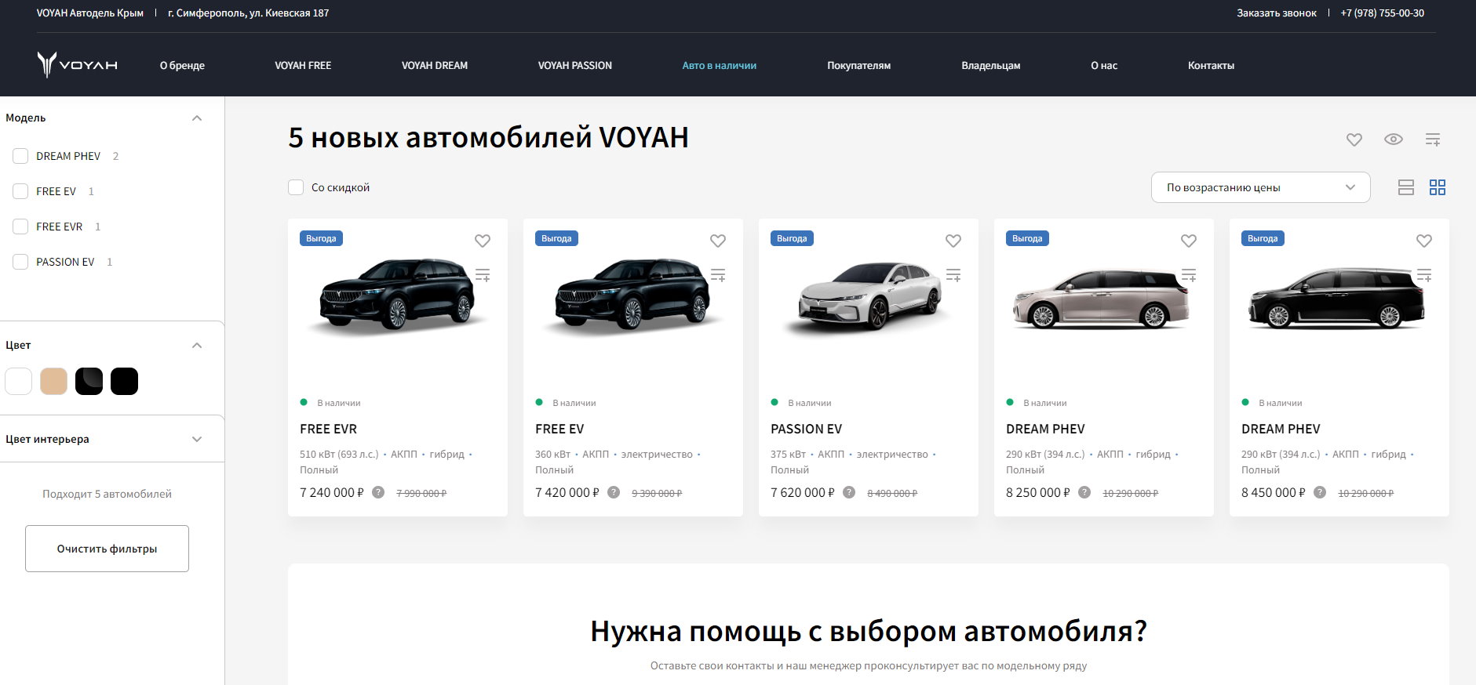The width and height of the screenshot is (1476, 685).
Task: Click Выгода badge on PASSION EV card
Action: [792, 238]
